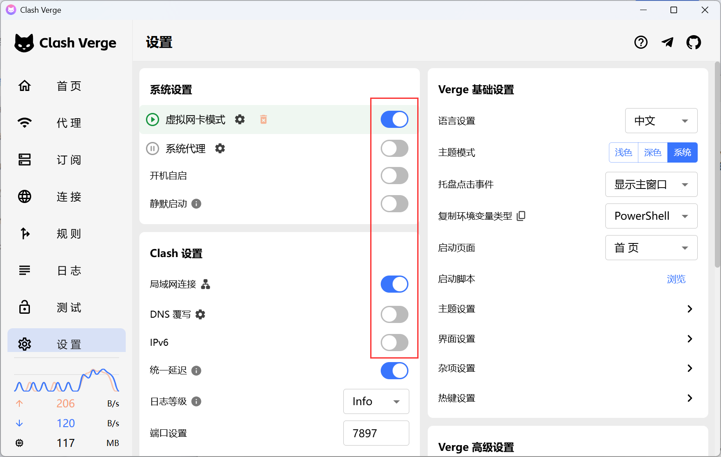Expand the 主题设置 row
The image size is (721, 457).
point(568,309)
